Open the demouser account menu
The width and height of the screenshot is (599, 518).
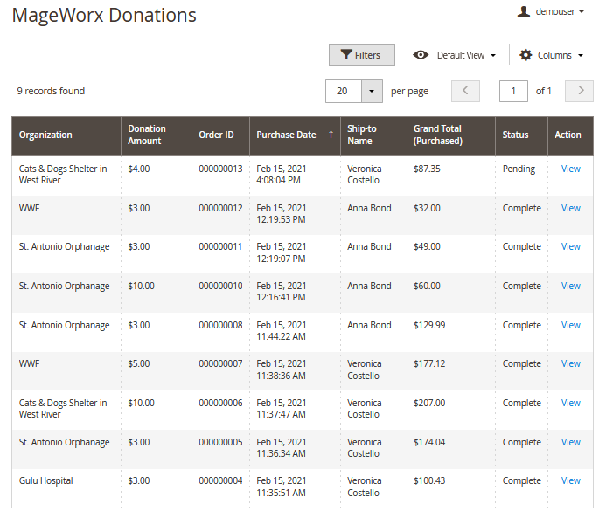[x=560, y=12]
